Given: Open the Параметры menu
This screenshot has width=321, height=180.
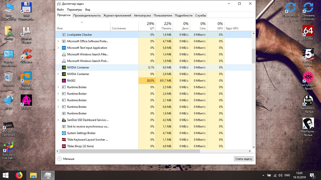Looking at the screenshot, I should [x=74, y=9].
